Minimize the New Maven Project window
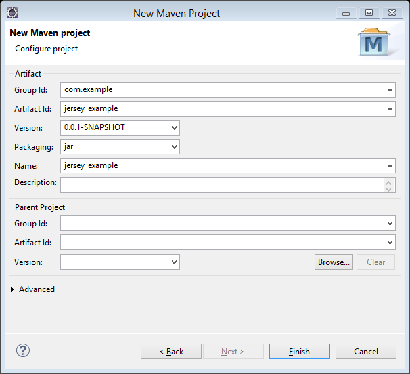The image size is (410, 374). [346, 13]
